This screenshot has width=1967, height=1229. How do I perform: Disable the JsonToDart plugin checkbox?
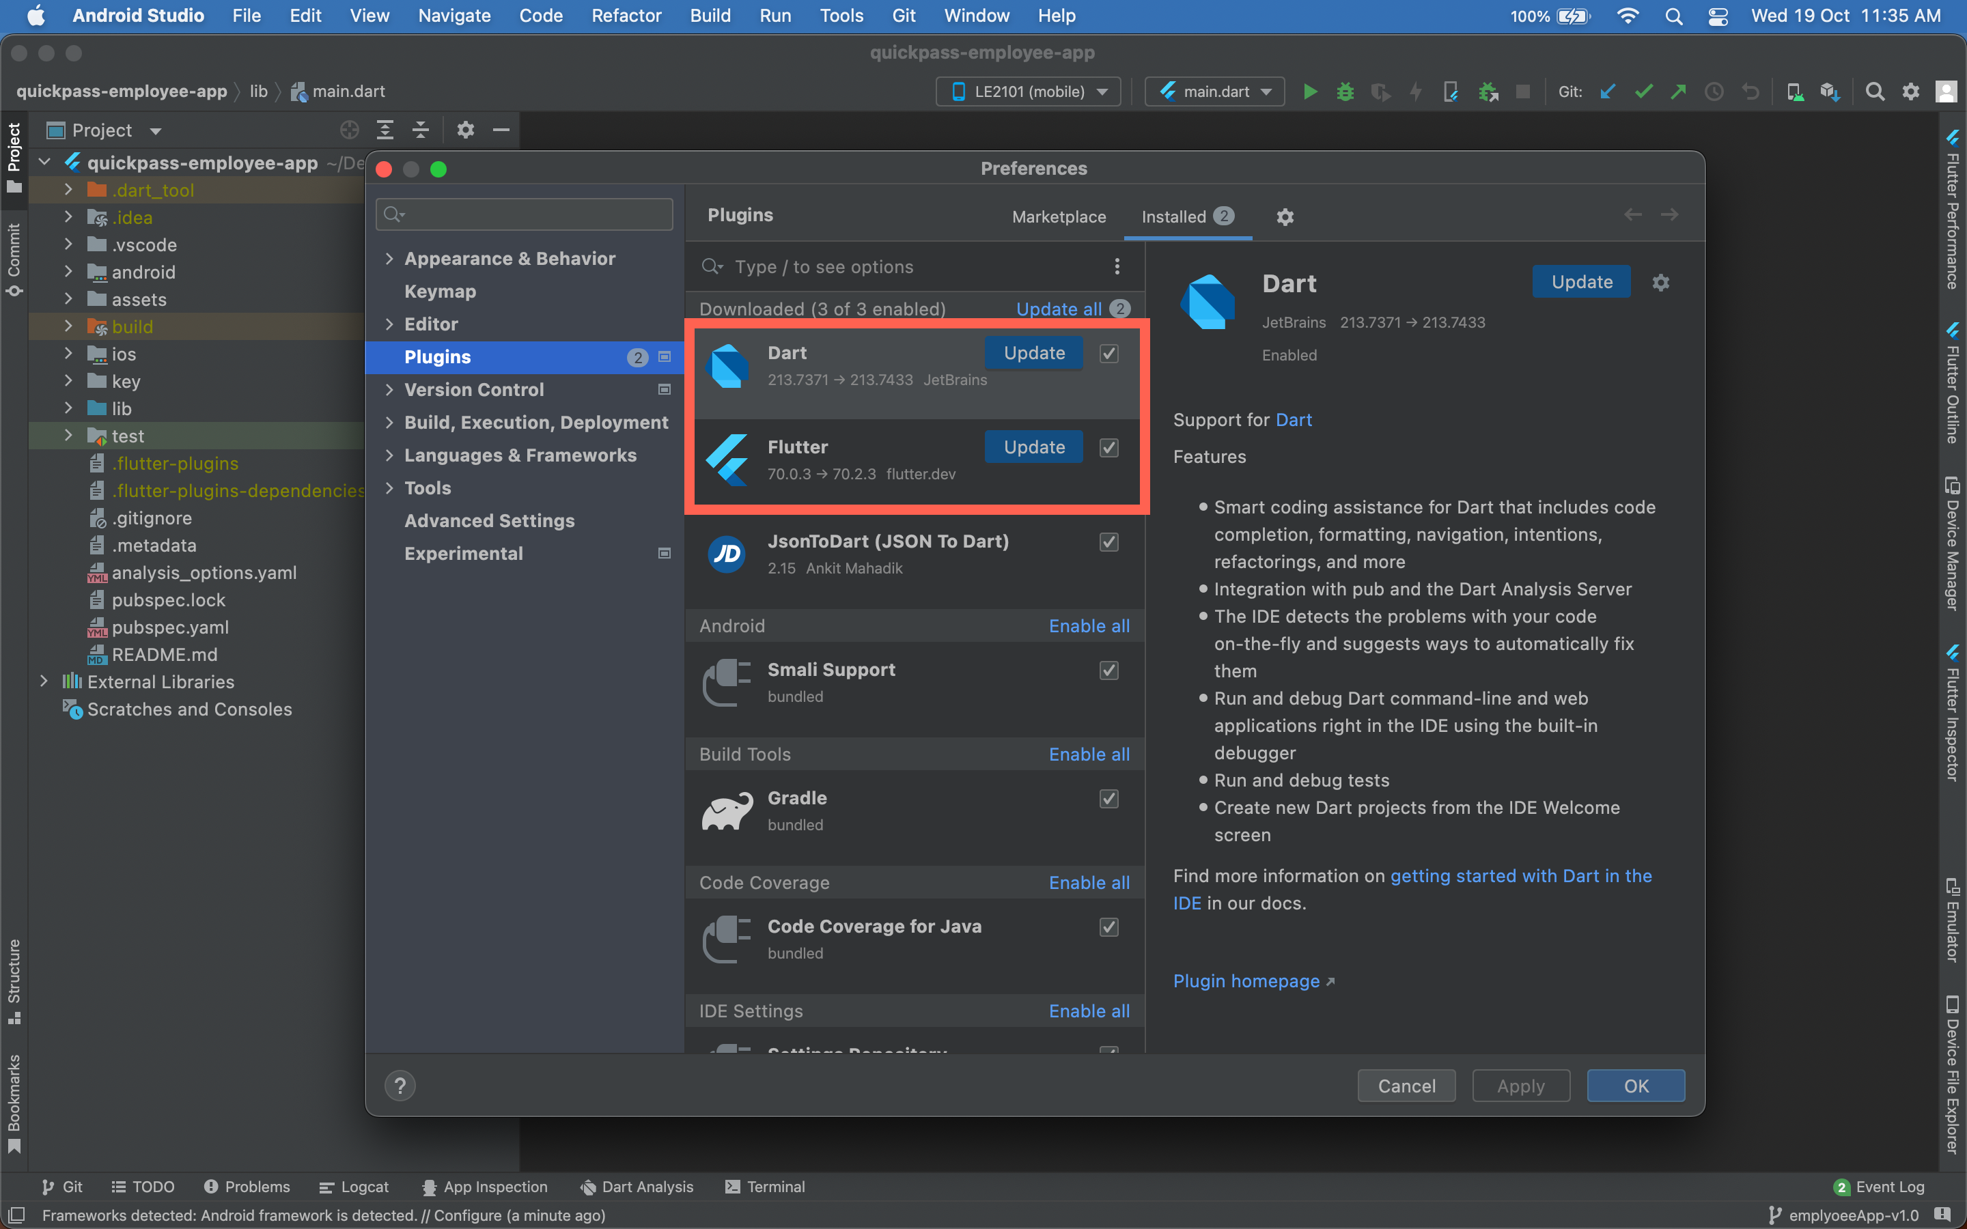(1108, 542)
